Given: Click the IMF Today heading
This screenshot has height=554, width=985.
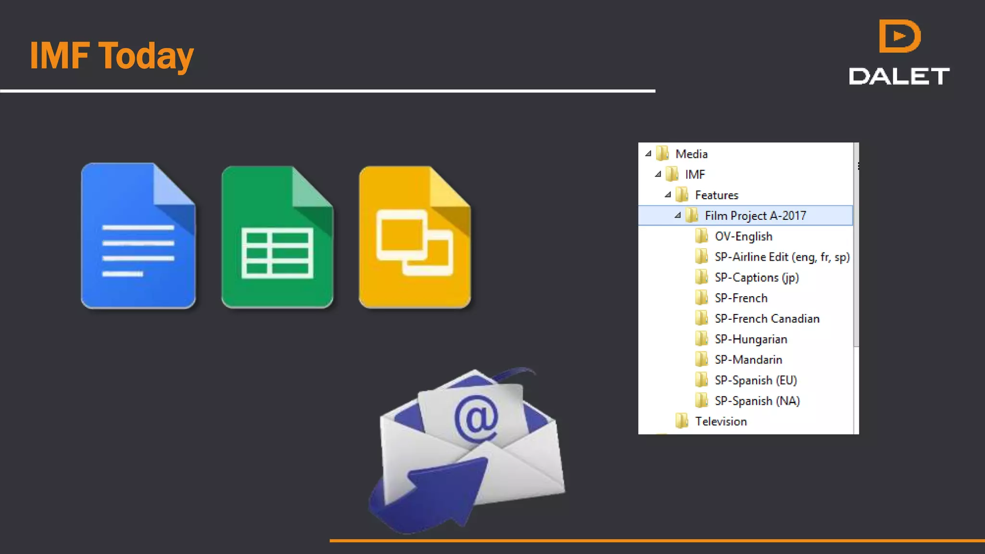Looking at the screenshot, I should tap(112, 56).
